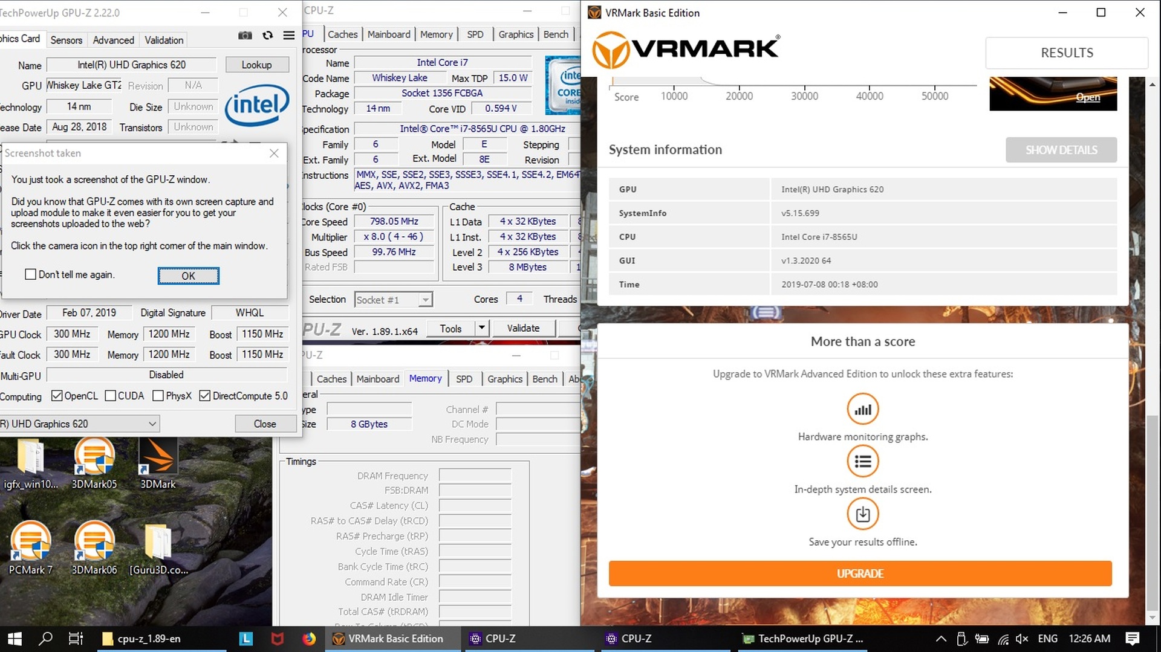Open the Bench tab in upper CPU-Z
The image size is (1161, 652).
556,34
